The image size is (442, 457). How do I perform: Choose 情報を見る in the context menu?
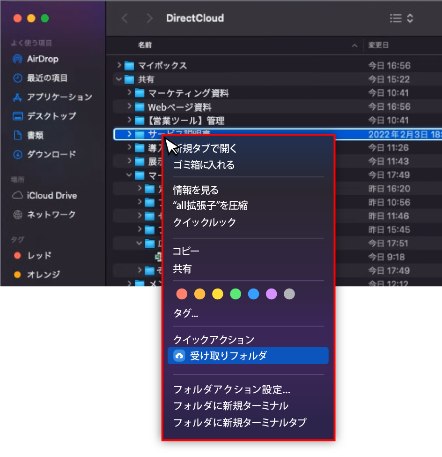point(196,190)
